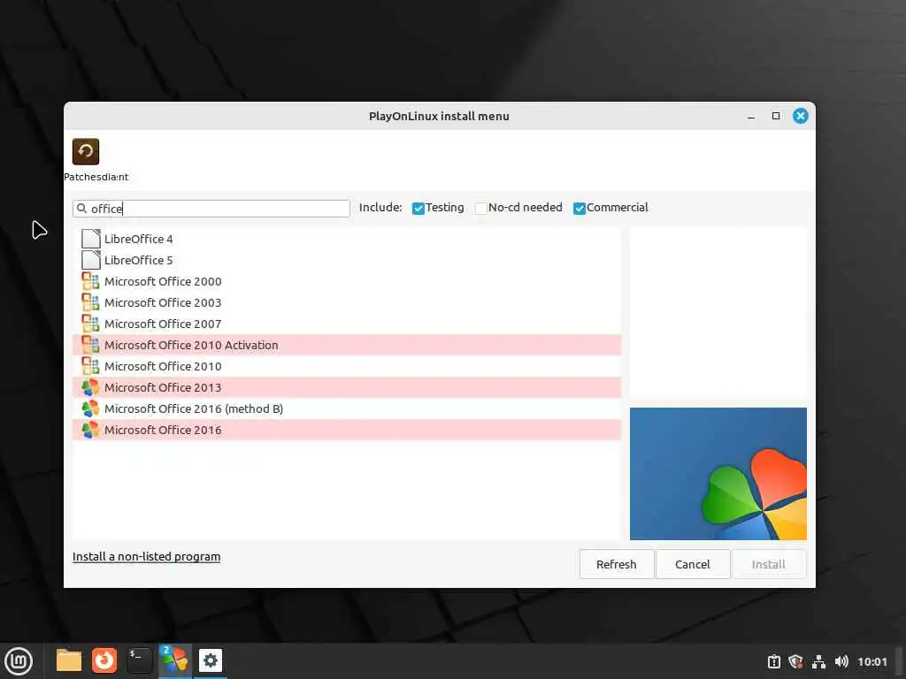
Task: Enable the No-cd needed checkbox
Action: [480, 209]
